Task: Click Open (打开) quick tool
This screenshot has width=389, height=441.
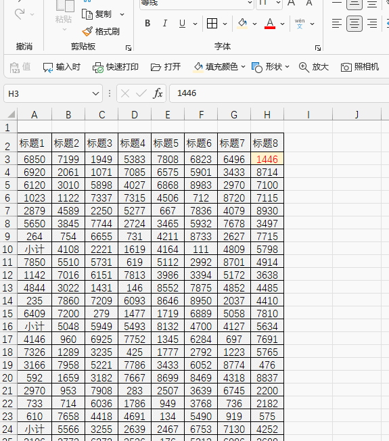Action: tap(165, 67)
